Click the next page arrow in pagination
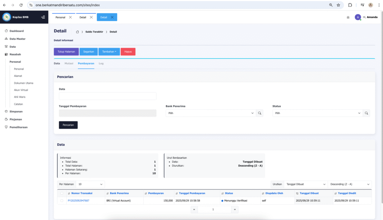383x220 pixels. tap(234, 210)
